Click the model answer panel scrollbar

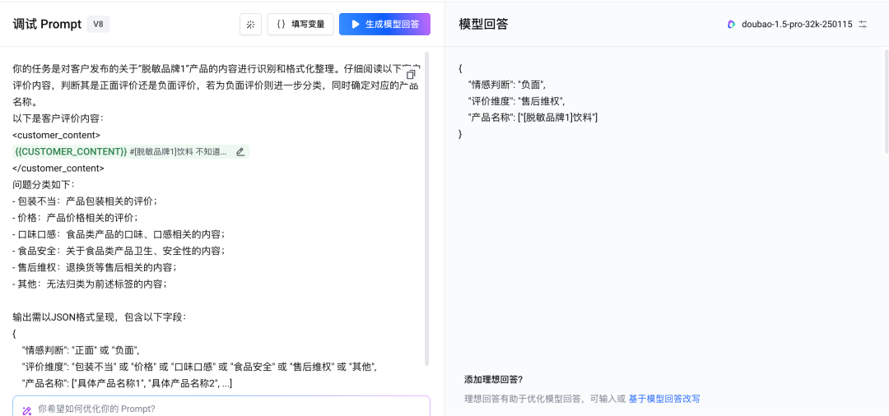887,102
